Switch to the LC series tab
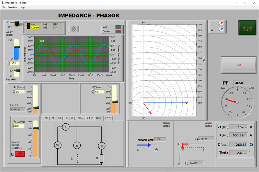Image resolution: width=259 pixels, height=172 pixels. coord(66,118)
